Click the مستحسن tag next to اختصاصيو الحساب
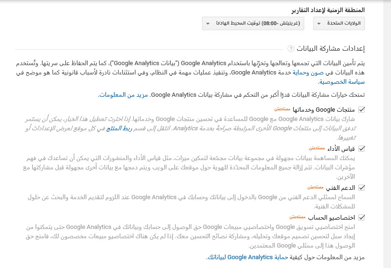The height and width of the screenshot is (268, 391). (298, 217)
